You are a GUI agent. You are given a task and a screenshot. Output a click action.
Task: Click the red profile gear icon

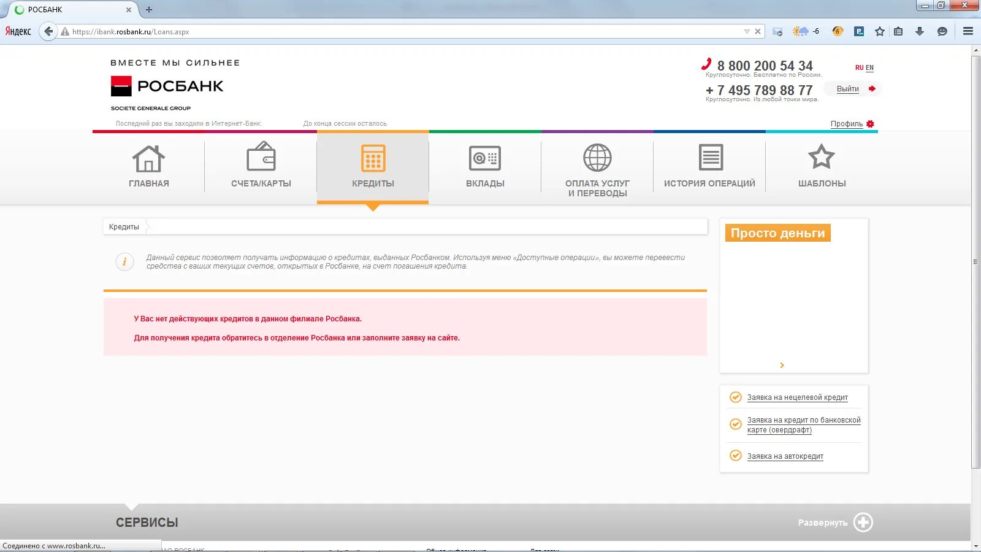click(870, 124)
